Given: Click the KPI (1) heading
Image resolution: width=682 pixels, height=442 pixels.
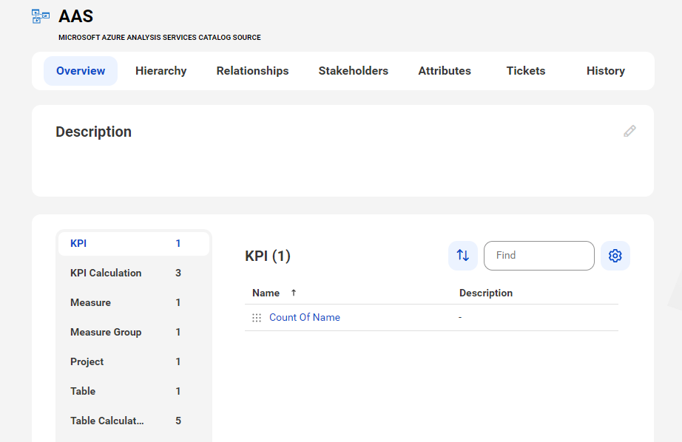Looking at the screenshot, I should click(x=268, y=256).
